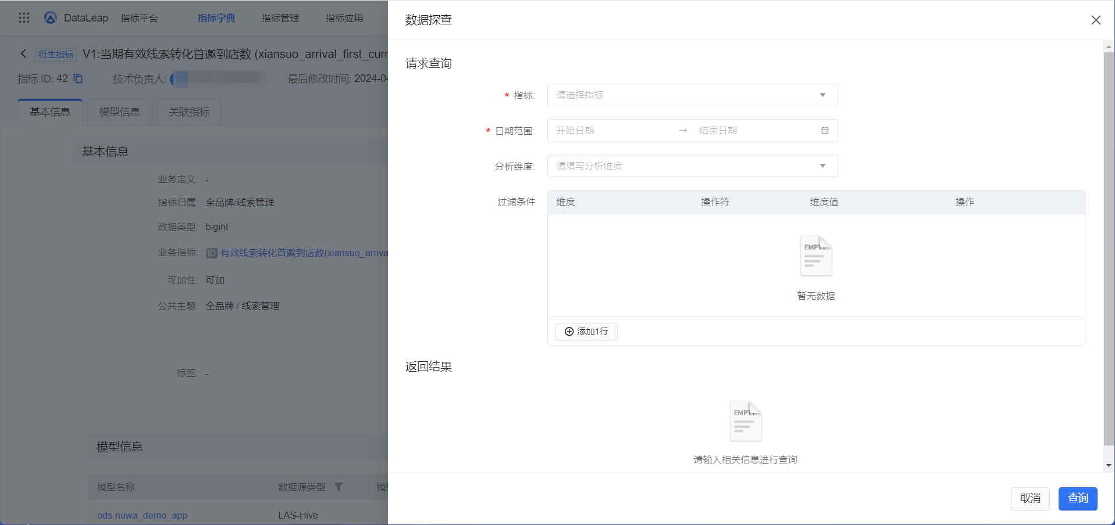Click the 操作 column header
Screen dimensions: 1115x525
(x=964, y=202)
